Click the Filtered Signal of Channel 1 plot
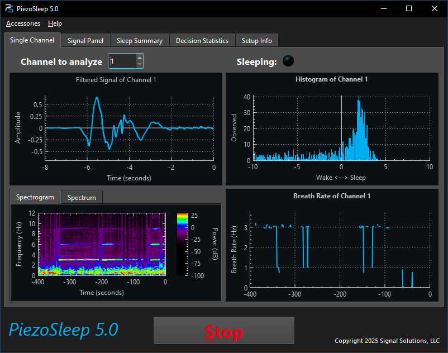Screen dimensions: 448x353 pyautogui.click(x=116, y=129)
